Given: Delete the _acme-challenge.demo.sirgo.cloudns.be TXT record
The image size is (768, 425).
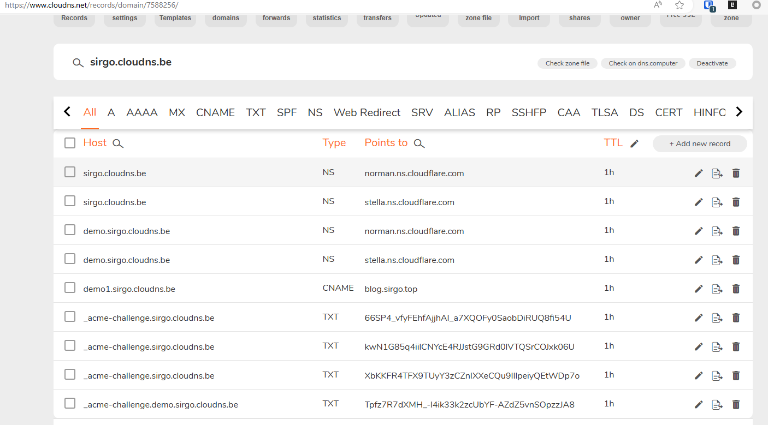Looking at the screenshot, I should [736, 404].
